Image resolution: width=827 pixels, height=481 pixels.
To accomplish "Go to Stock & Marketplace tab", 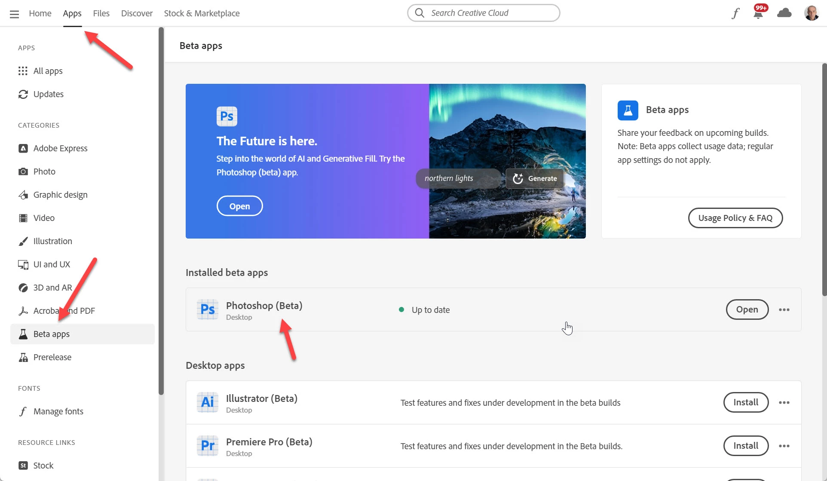I will pos(202,13).
